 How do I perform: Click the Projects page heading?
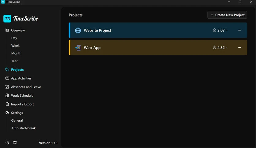click(x=76, y=15)
